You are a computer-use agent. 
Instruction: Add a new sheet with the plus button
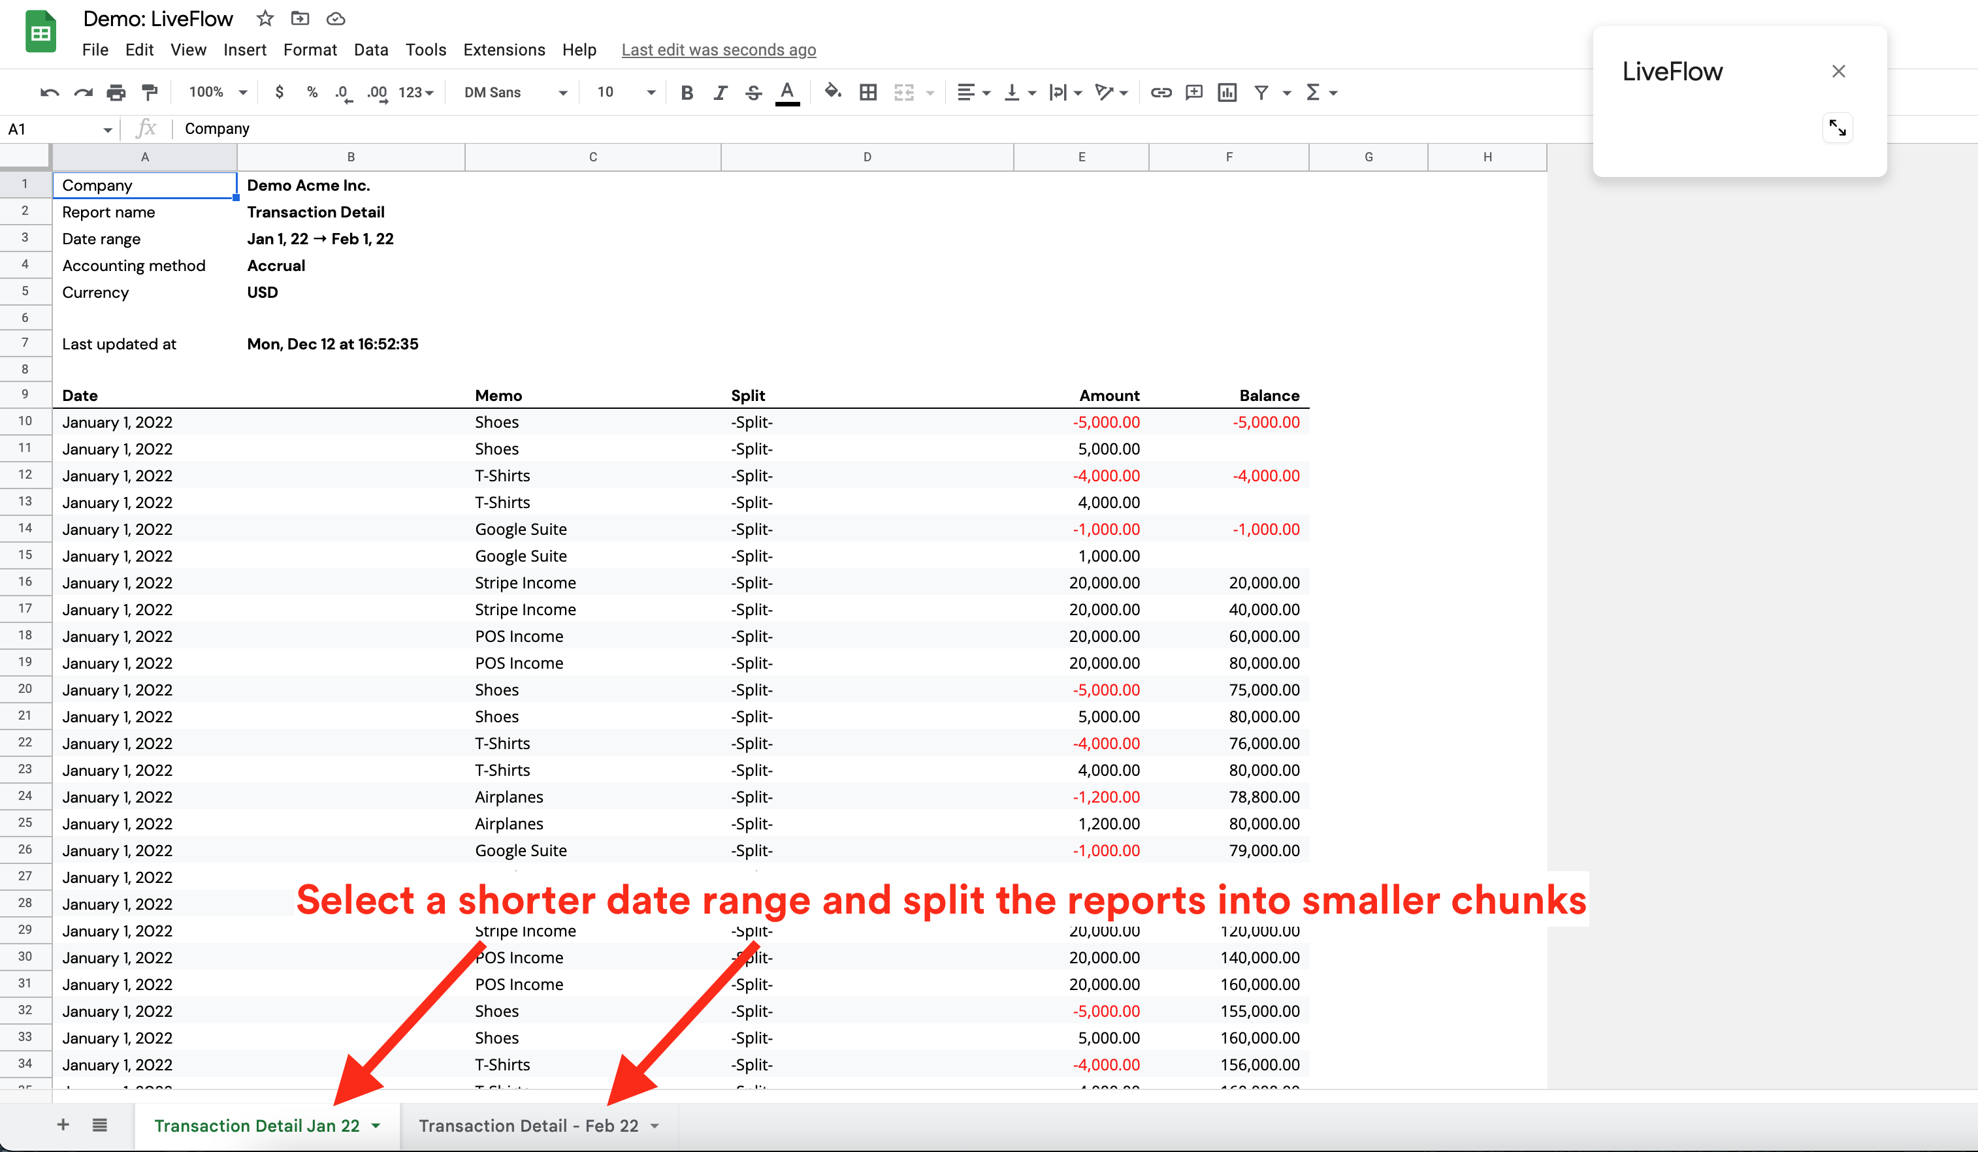click(63, 1125)
